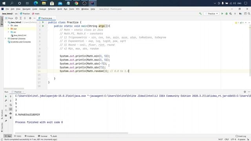This screenshot has height=141, width=251.
Task: Click the Build Project hammer icon
Action: 200,14
